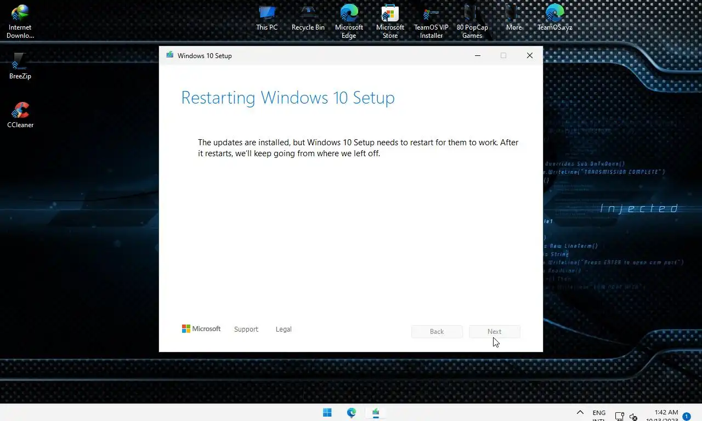Select the 80 PopCap Games icon
This screenshot has width=702, height=421.
point(472,21)
